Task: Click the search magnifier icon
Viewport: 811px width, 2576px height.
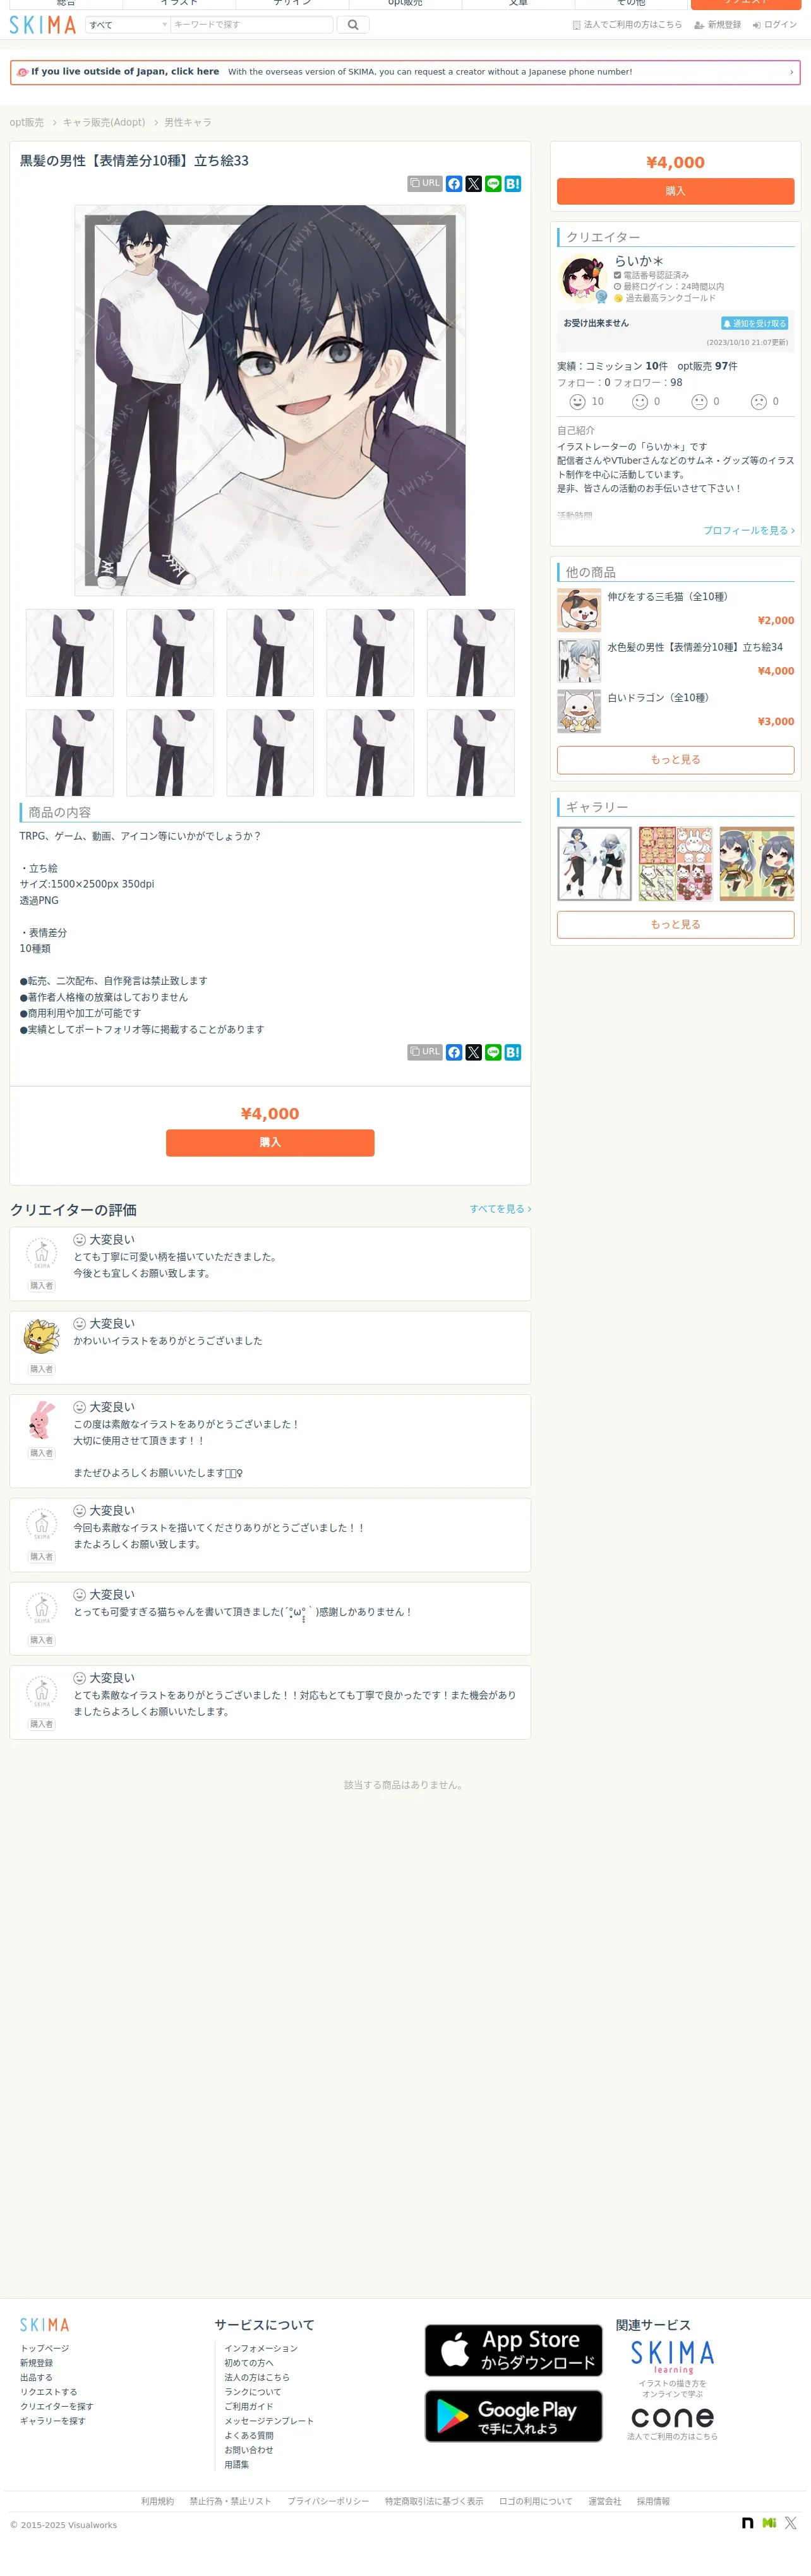Action: [353, 25]
